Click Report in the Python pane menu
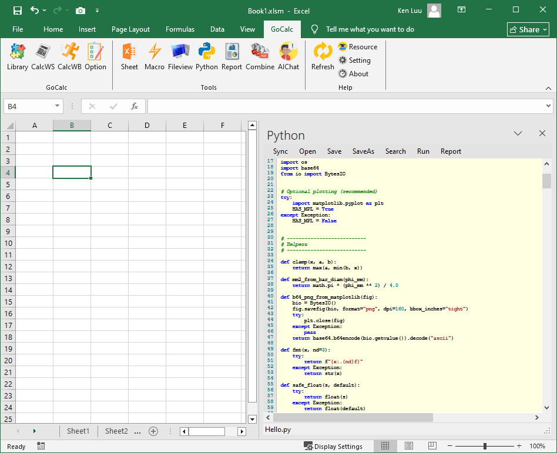The image size is (557, 453). [451, 151]
